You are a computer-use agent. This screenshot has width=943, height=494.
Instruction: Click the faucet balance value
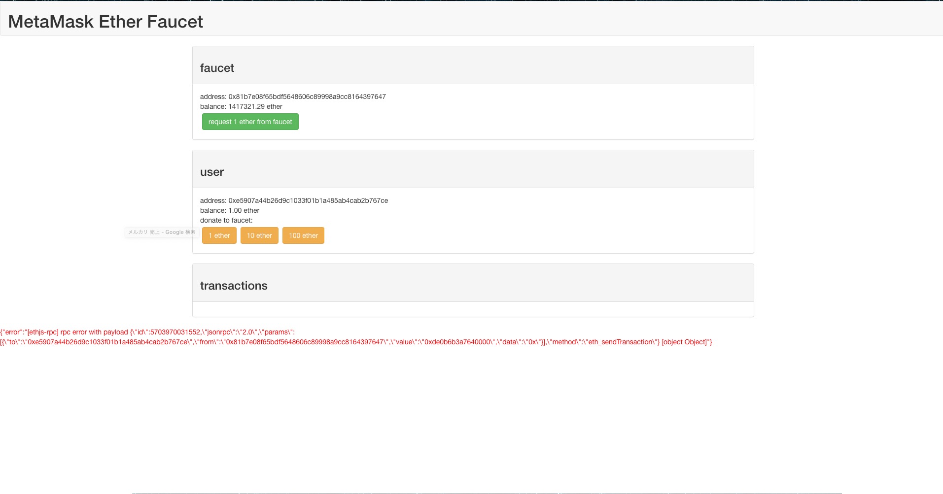point(241,106)
